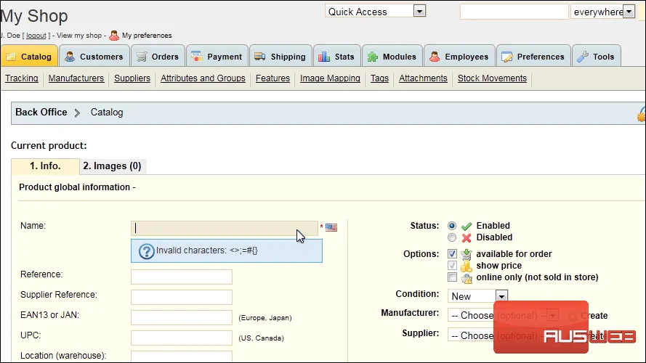
Task: Click the Stats bar chart icon
Action: coord(324,57)
